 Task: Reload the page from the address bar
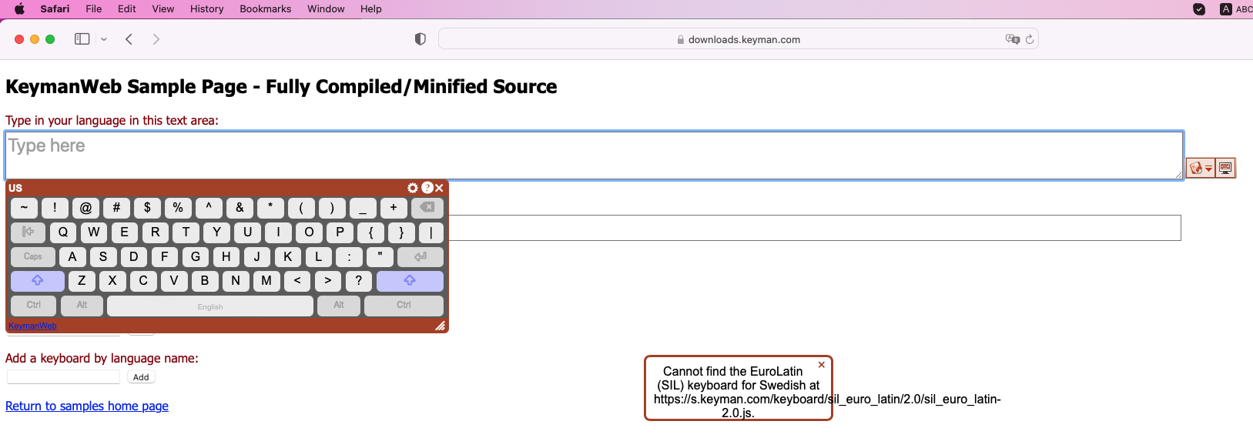click(1030, 39)
